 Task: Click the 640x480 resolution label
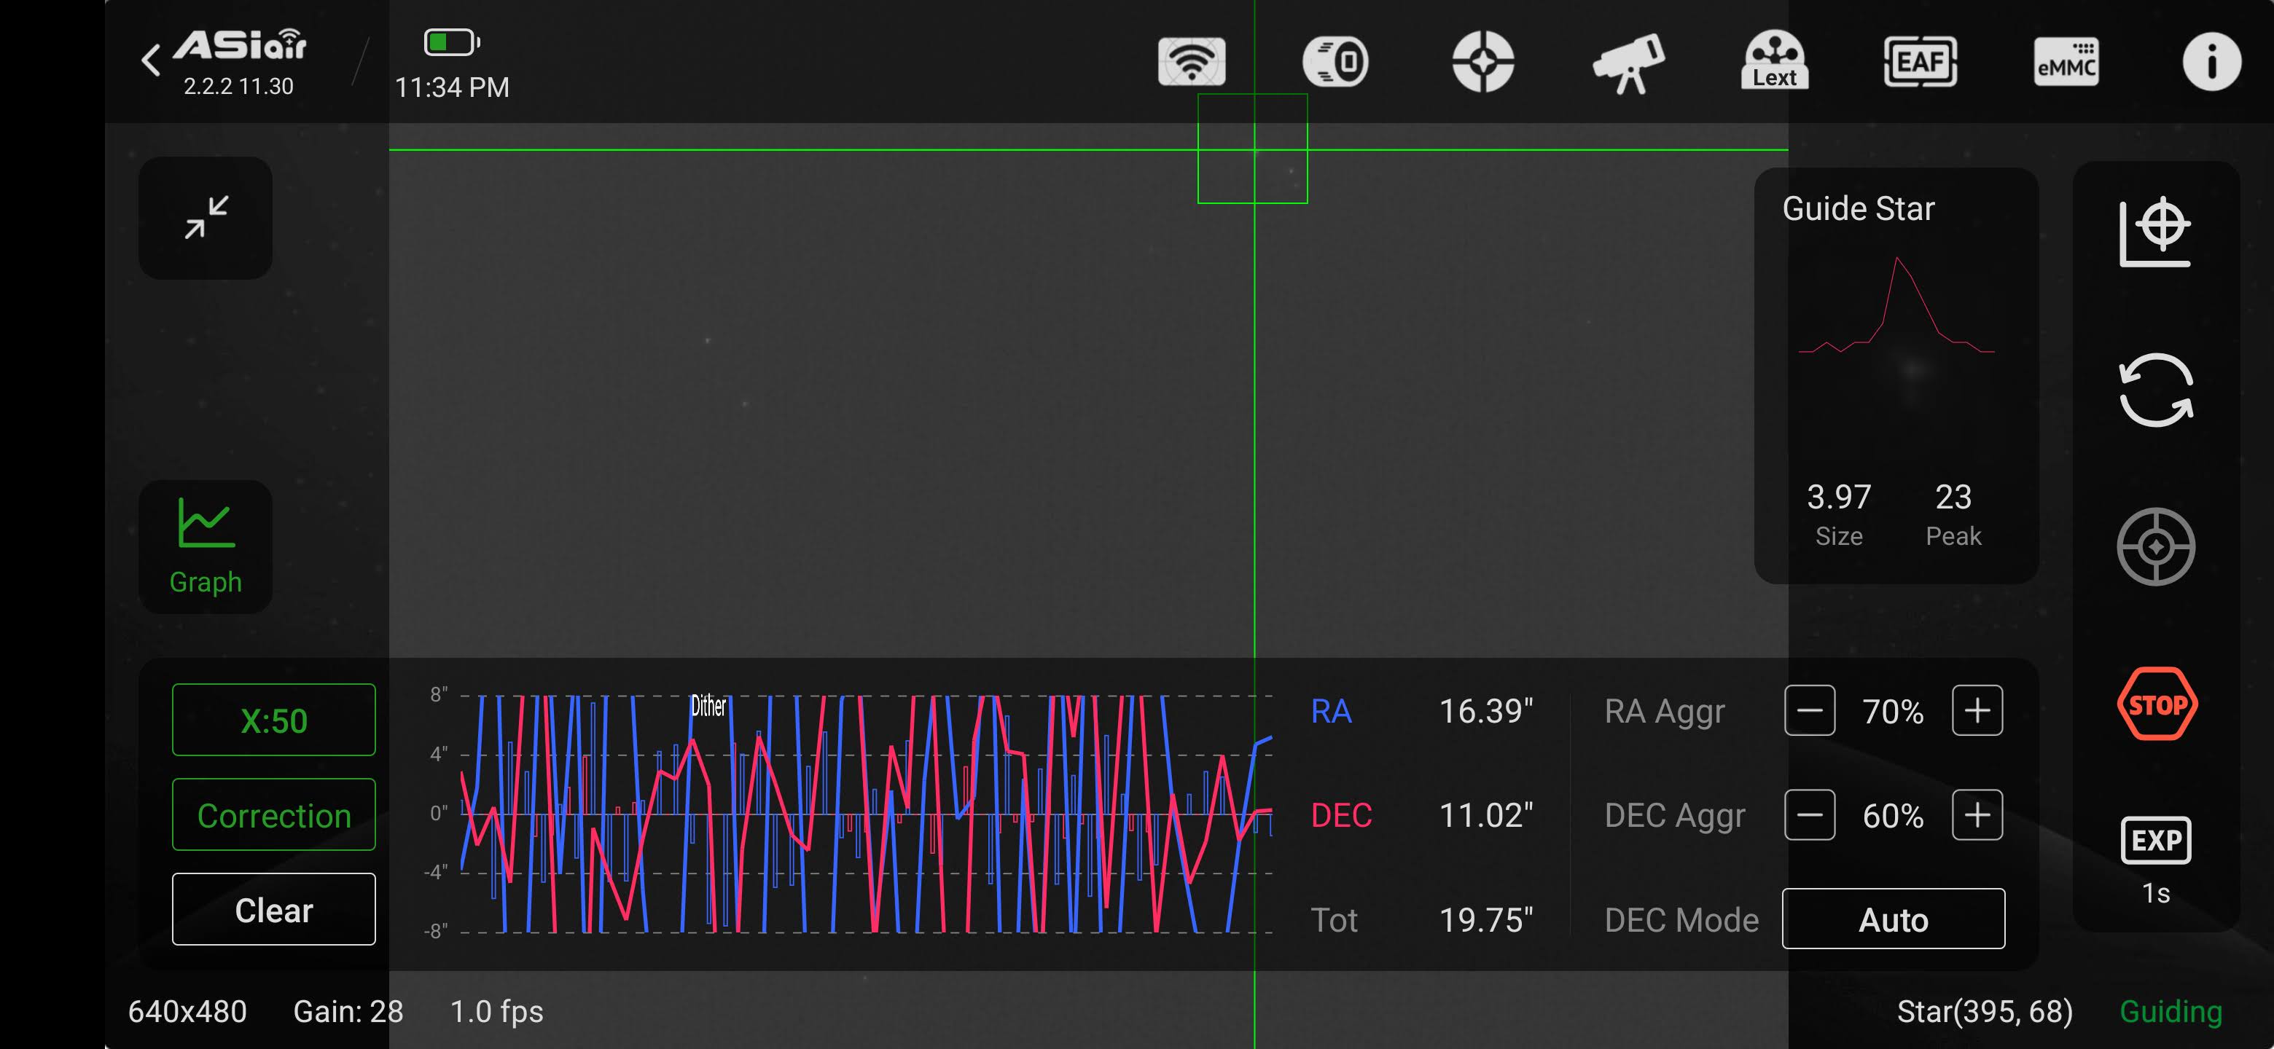pyautogui.click(x=187, y=1011)
